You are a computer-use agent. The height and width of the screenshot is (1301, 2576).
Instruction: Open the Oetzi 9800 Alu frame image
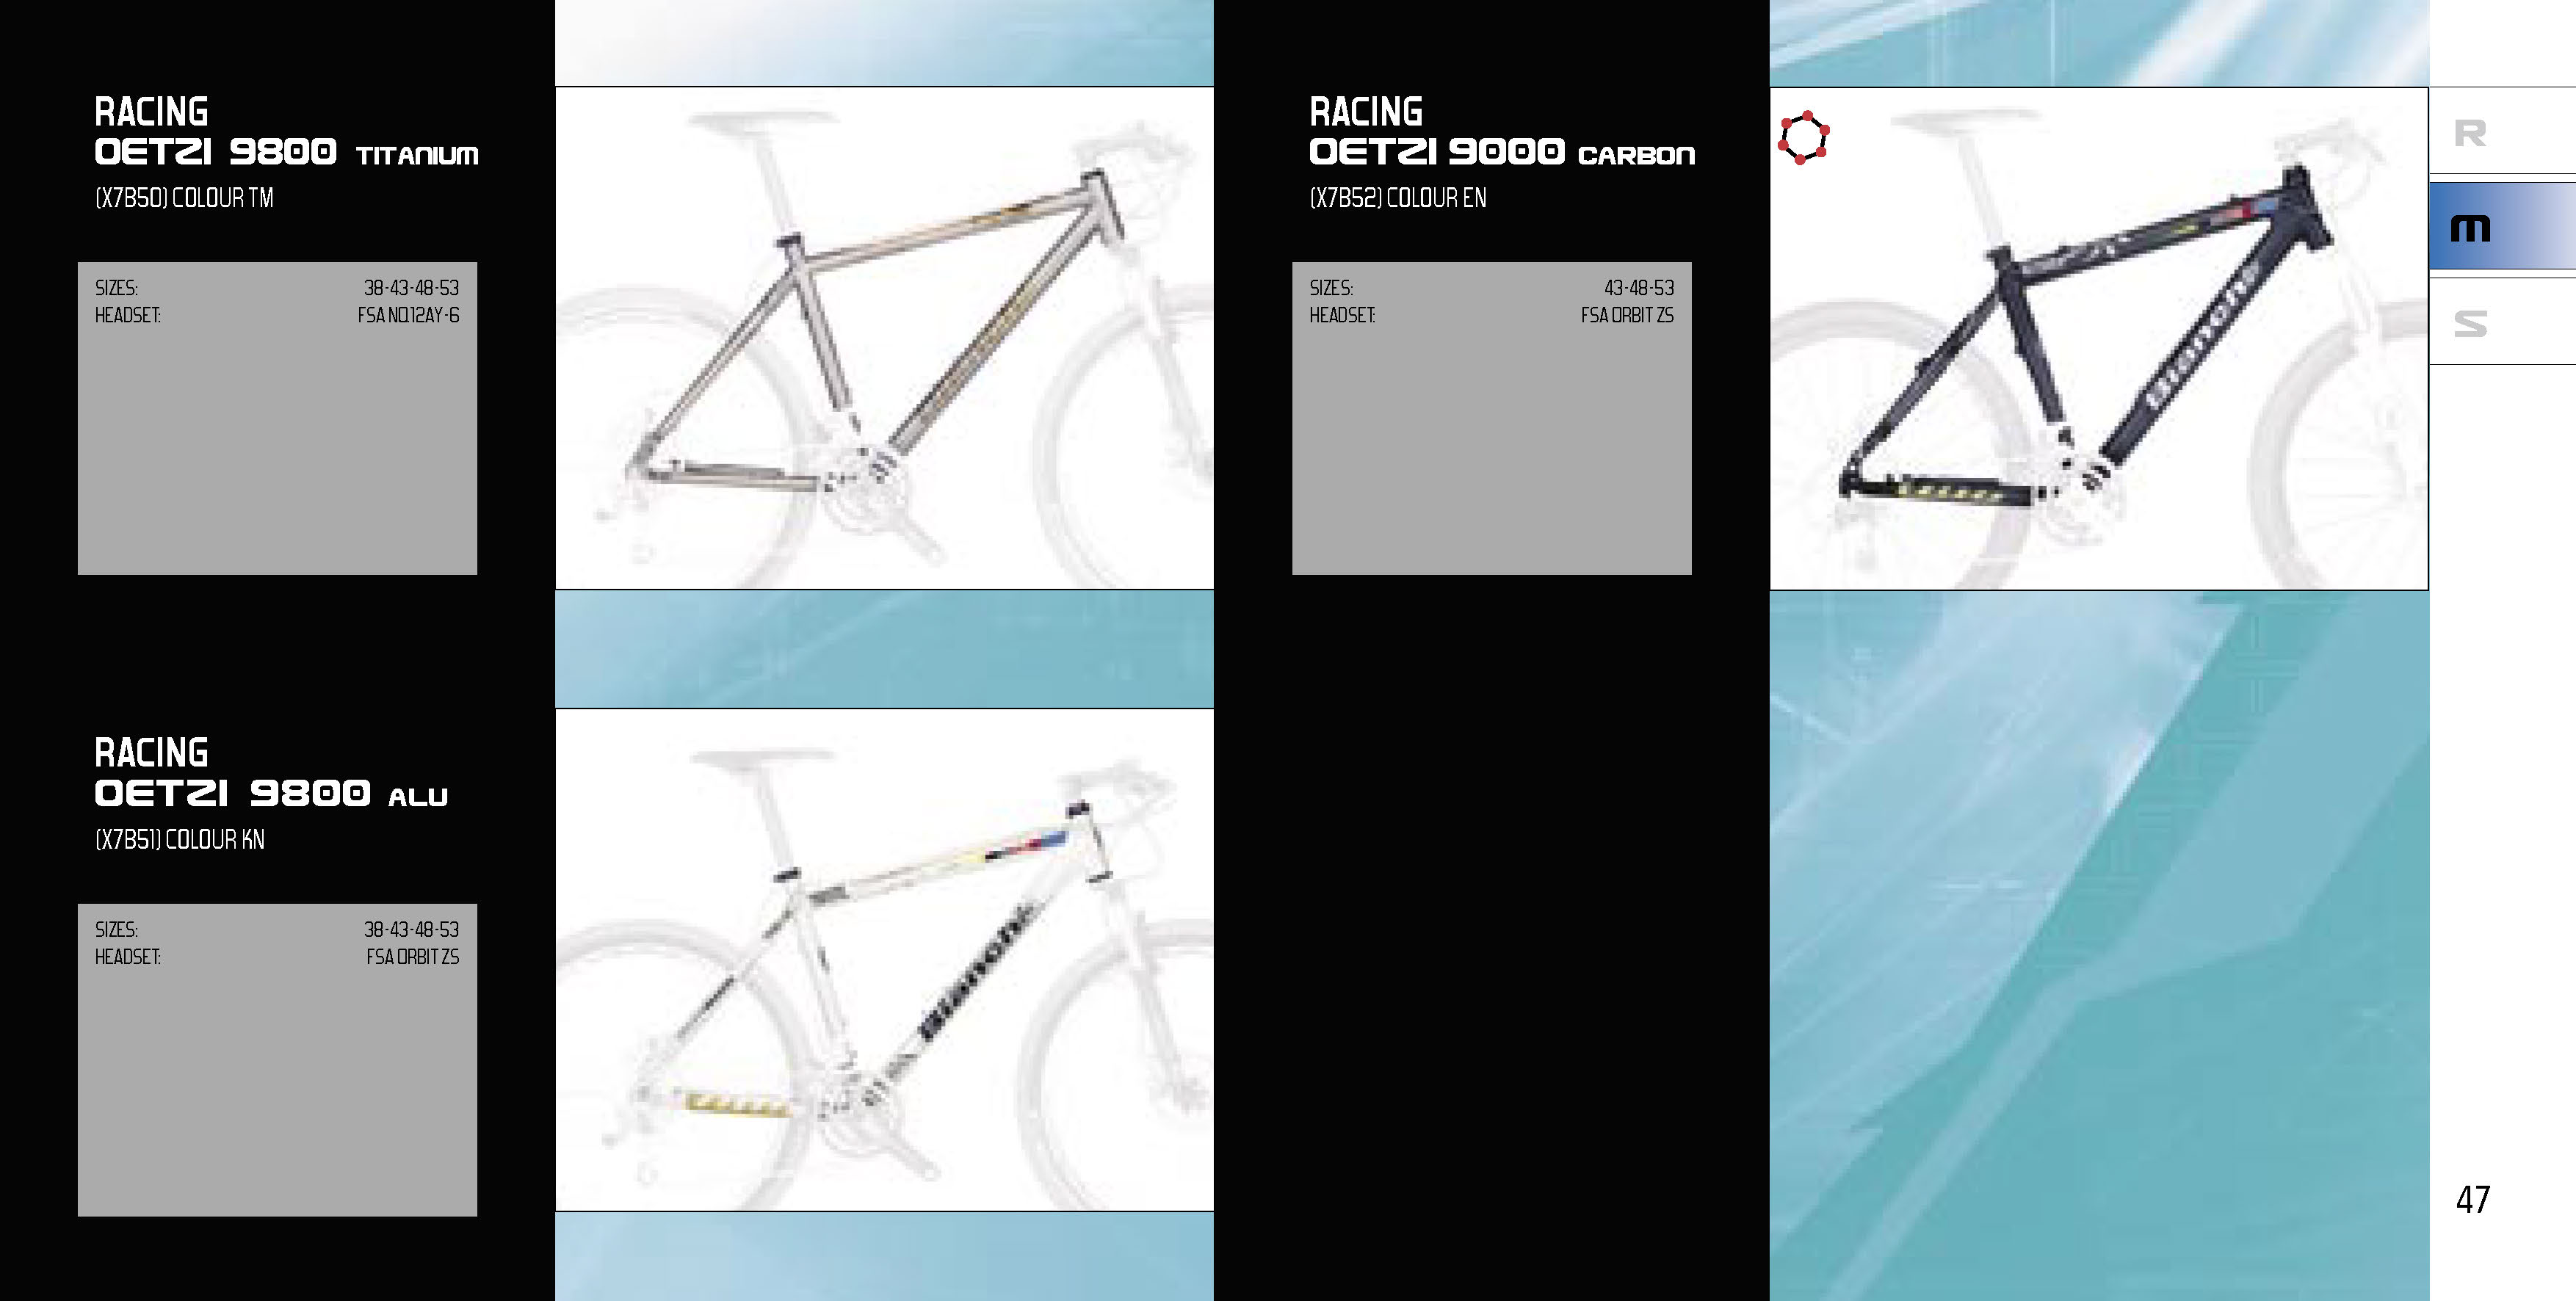tap(884, 960)
